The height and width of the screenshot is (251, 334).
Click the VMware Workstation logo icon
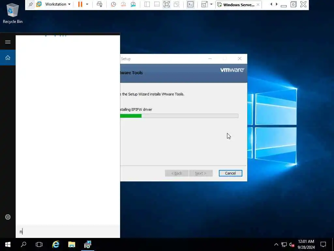click(39, 4)
